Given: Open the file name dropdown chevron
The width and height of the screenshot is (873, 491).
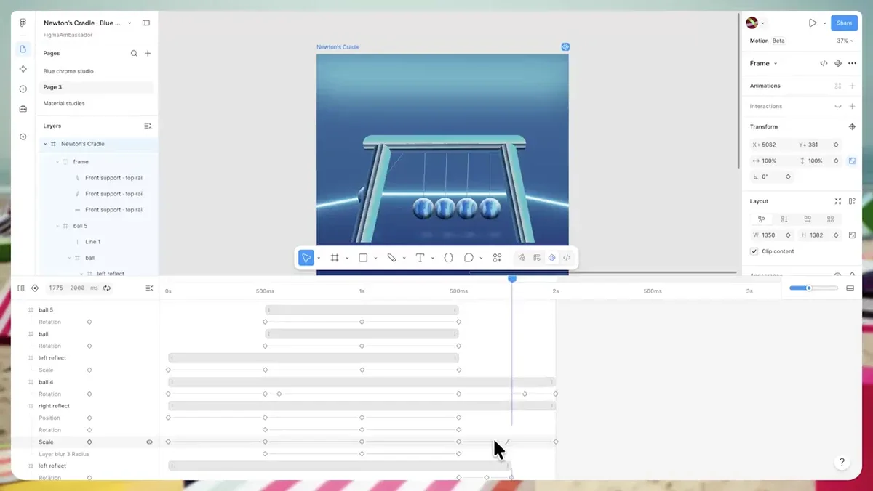Looking at the screenshot, I should click(129, 23).
